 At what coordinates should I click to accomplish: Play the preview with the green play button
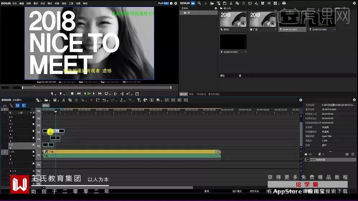pos(89,94)
